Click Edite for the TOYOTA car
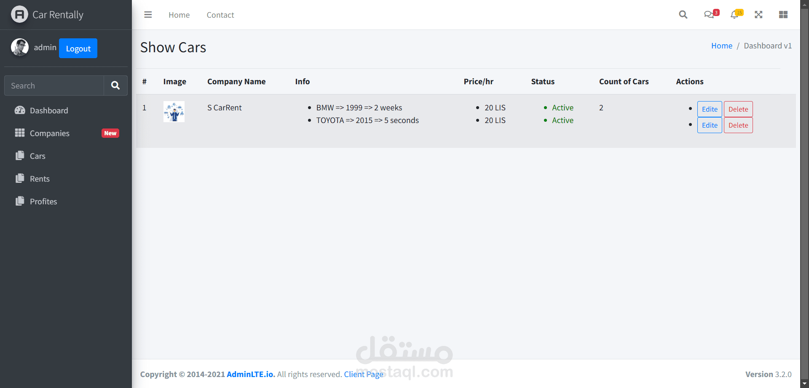The height and width of the screenshot is (388, 809). point(710,125)
